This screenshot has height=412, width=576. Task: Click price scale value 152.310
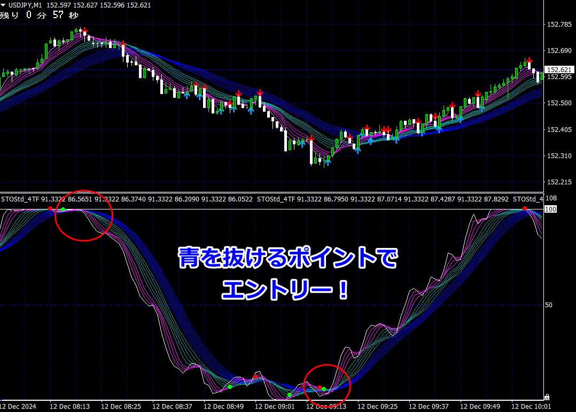pos(559,156)
